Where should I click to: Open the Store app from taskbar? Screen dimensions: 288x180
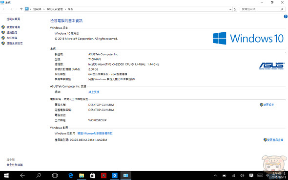tap(93, 176)
